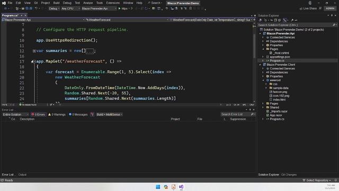The width and height of the screenshot is (339, 191).
Task: Click the Error List filter funnel icon
Action: point(92,115)
